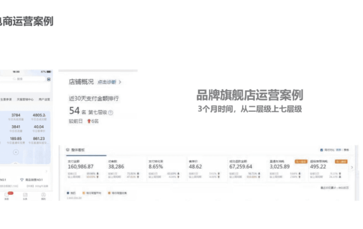
Task: Switch to the 天猫营销中心 tab
Action: click(25, 99)
